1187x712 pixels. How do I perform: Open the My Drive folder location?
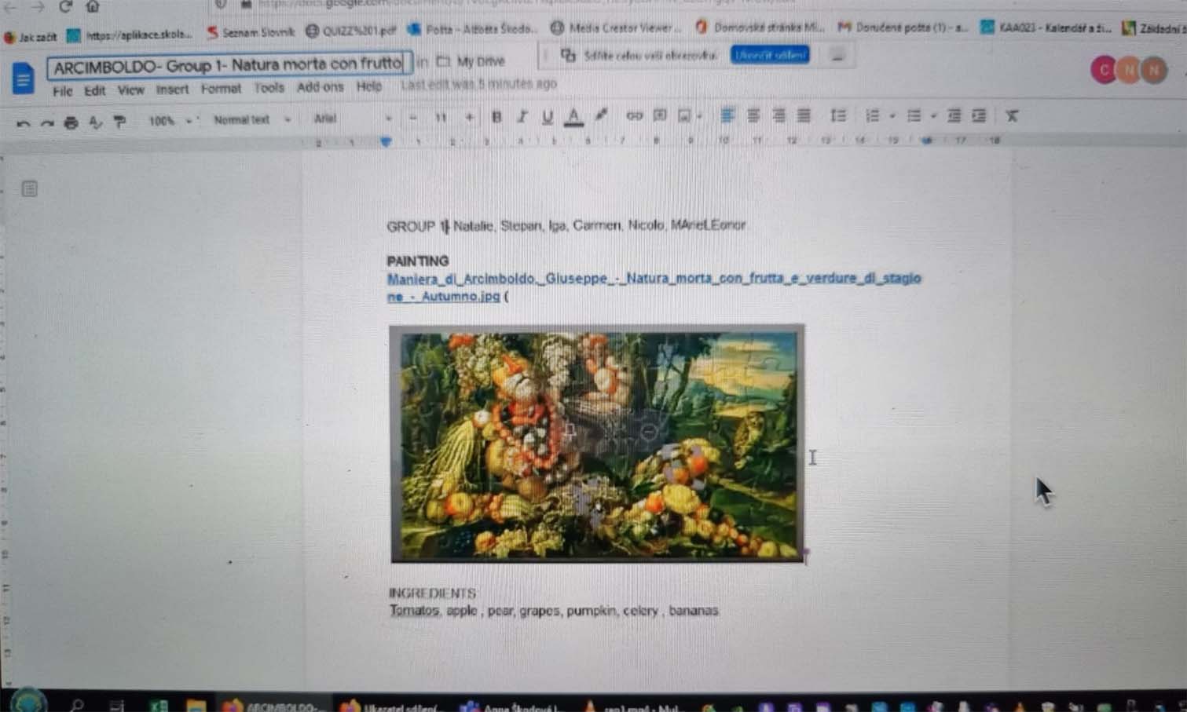coord(471,60)
